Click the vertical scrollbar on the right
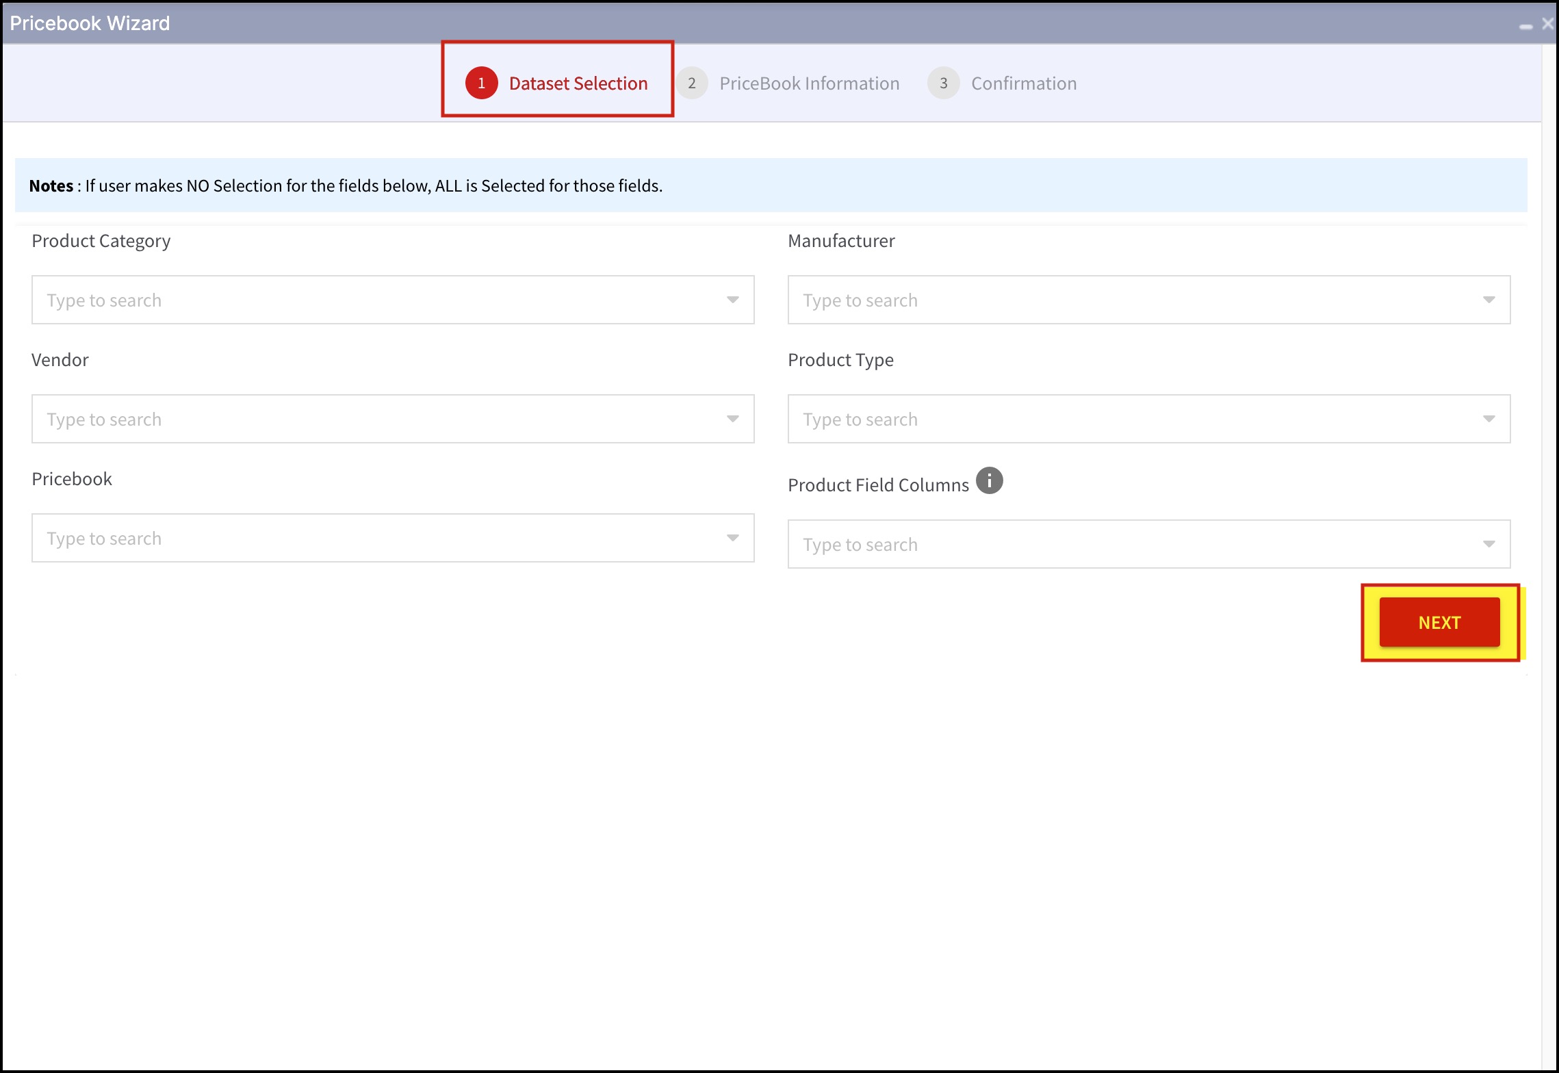Viewport: 1559px width, 1073px height. point(1549,558)
